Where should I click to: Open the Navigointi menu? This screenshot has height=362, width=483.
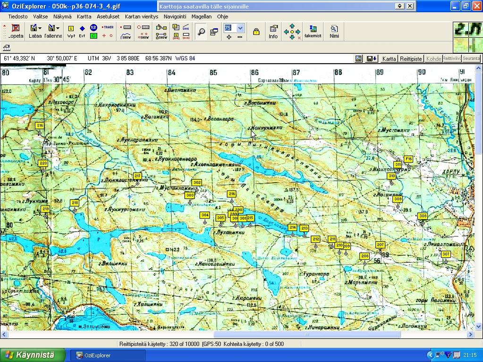(x=175, y=16)
